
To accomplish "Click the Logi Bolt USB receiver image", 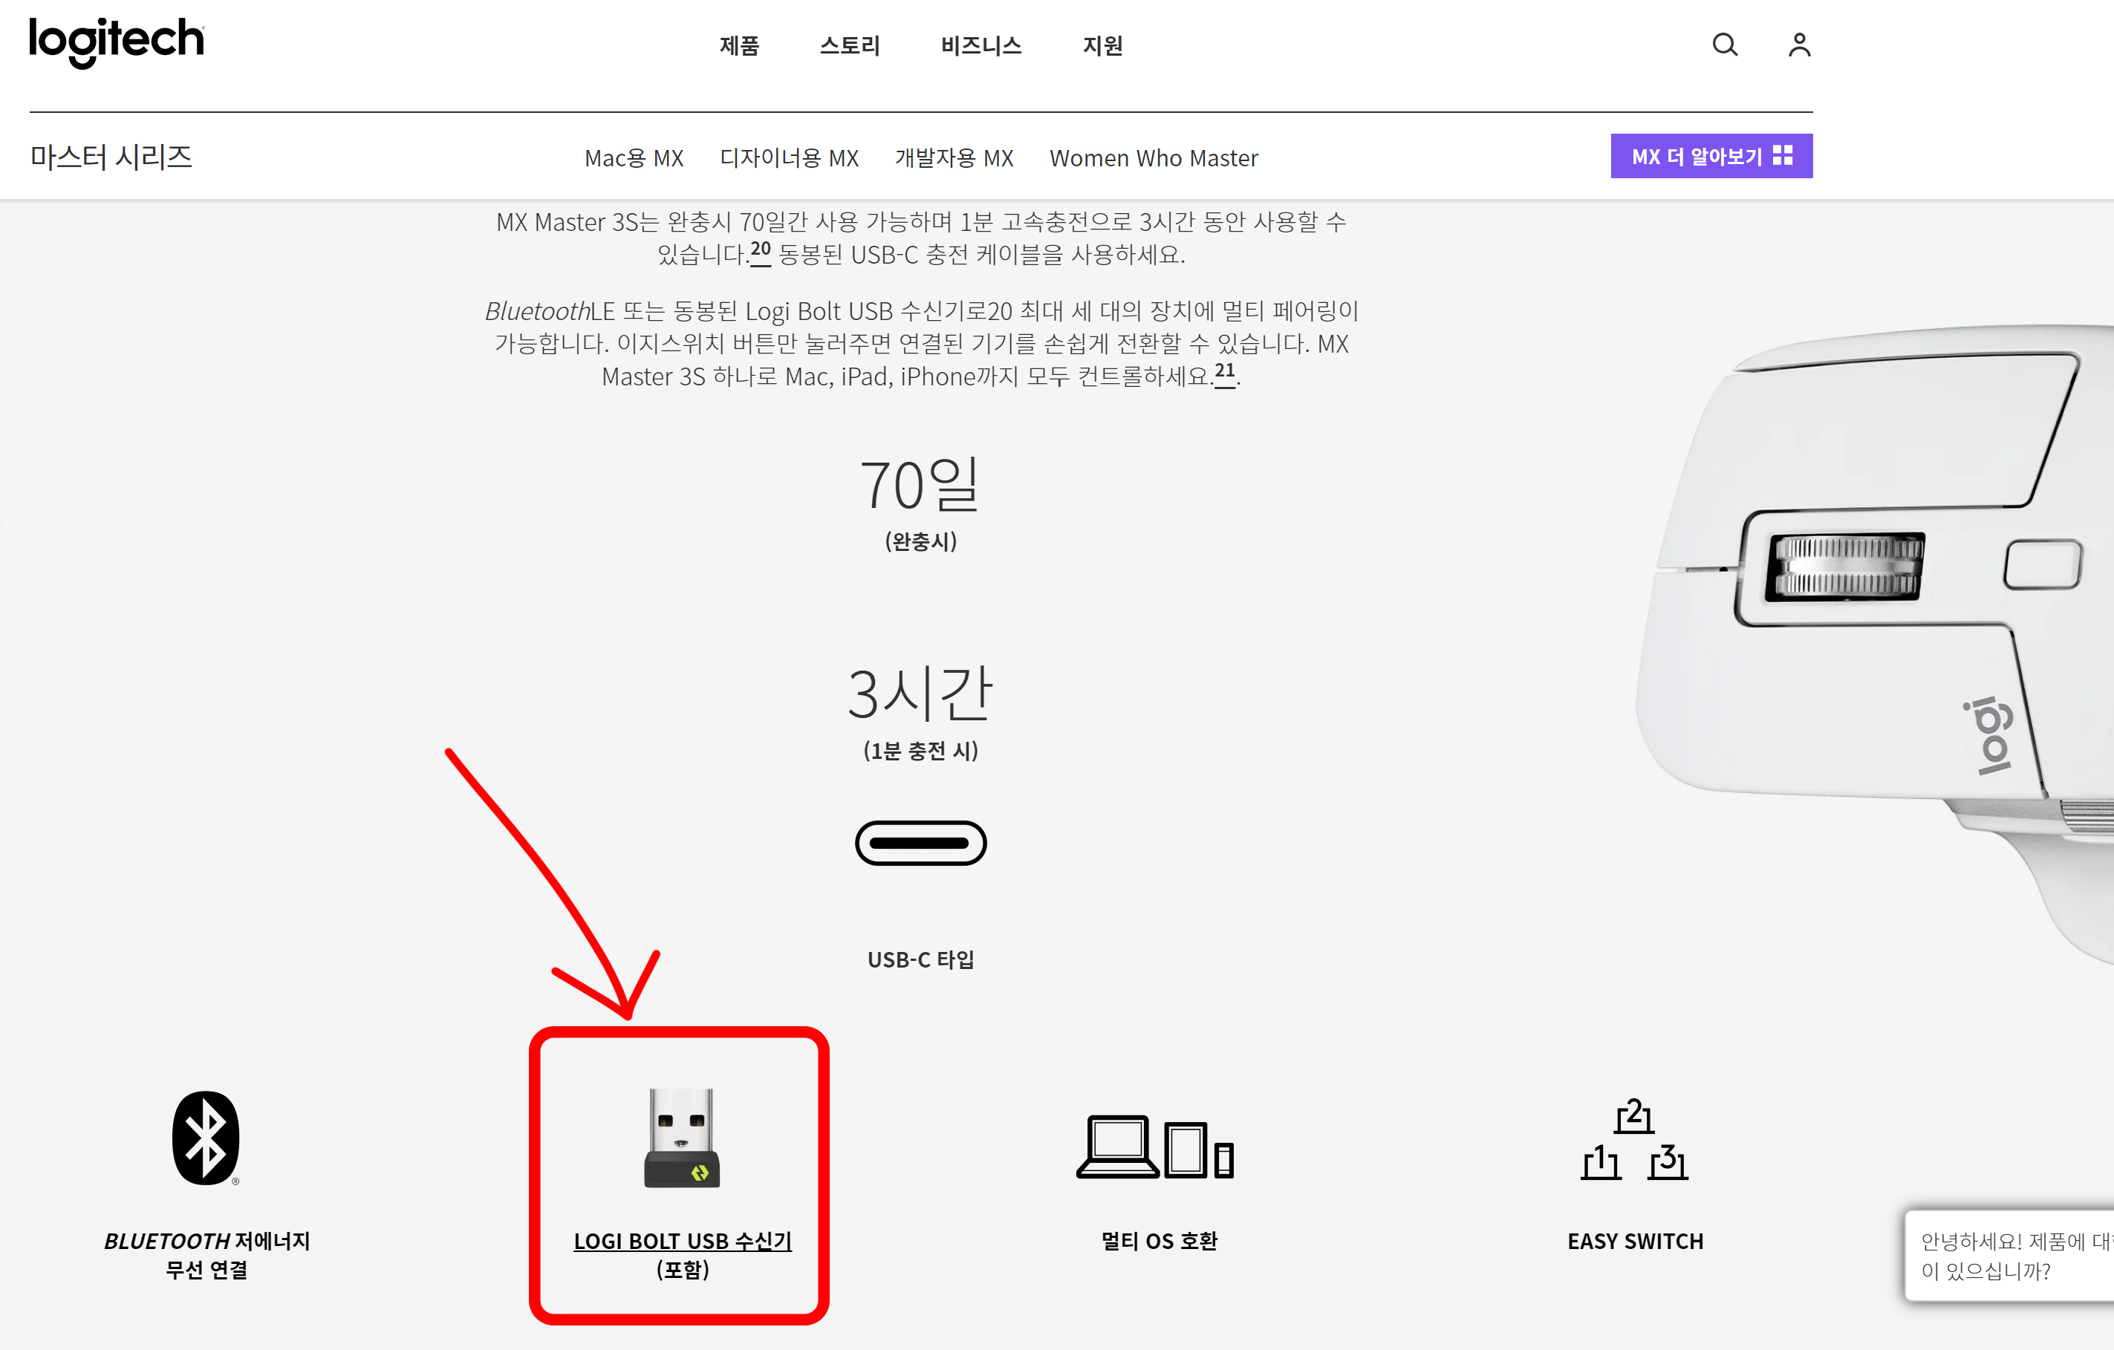I will coord(681,1138).
